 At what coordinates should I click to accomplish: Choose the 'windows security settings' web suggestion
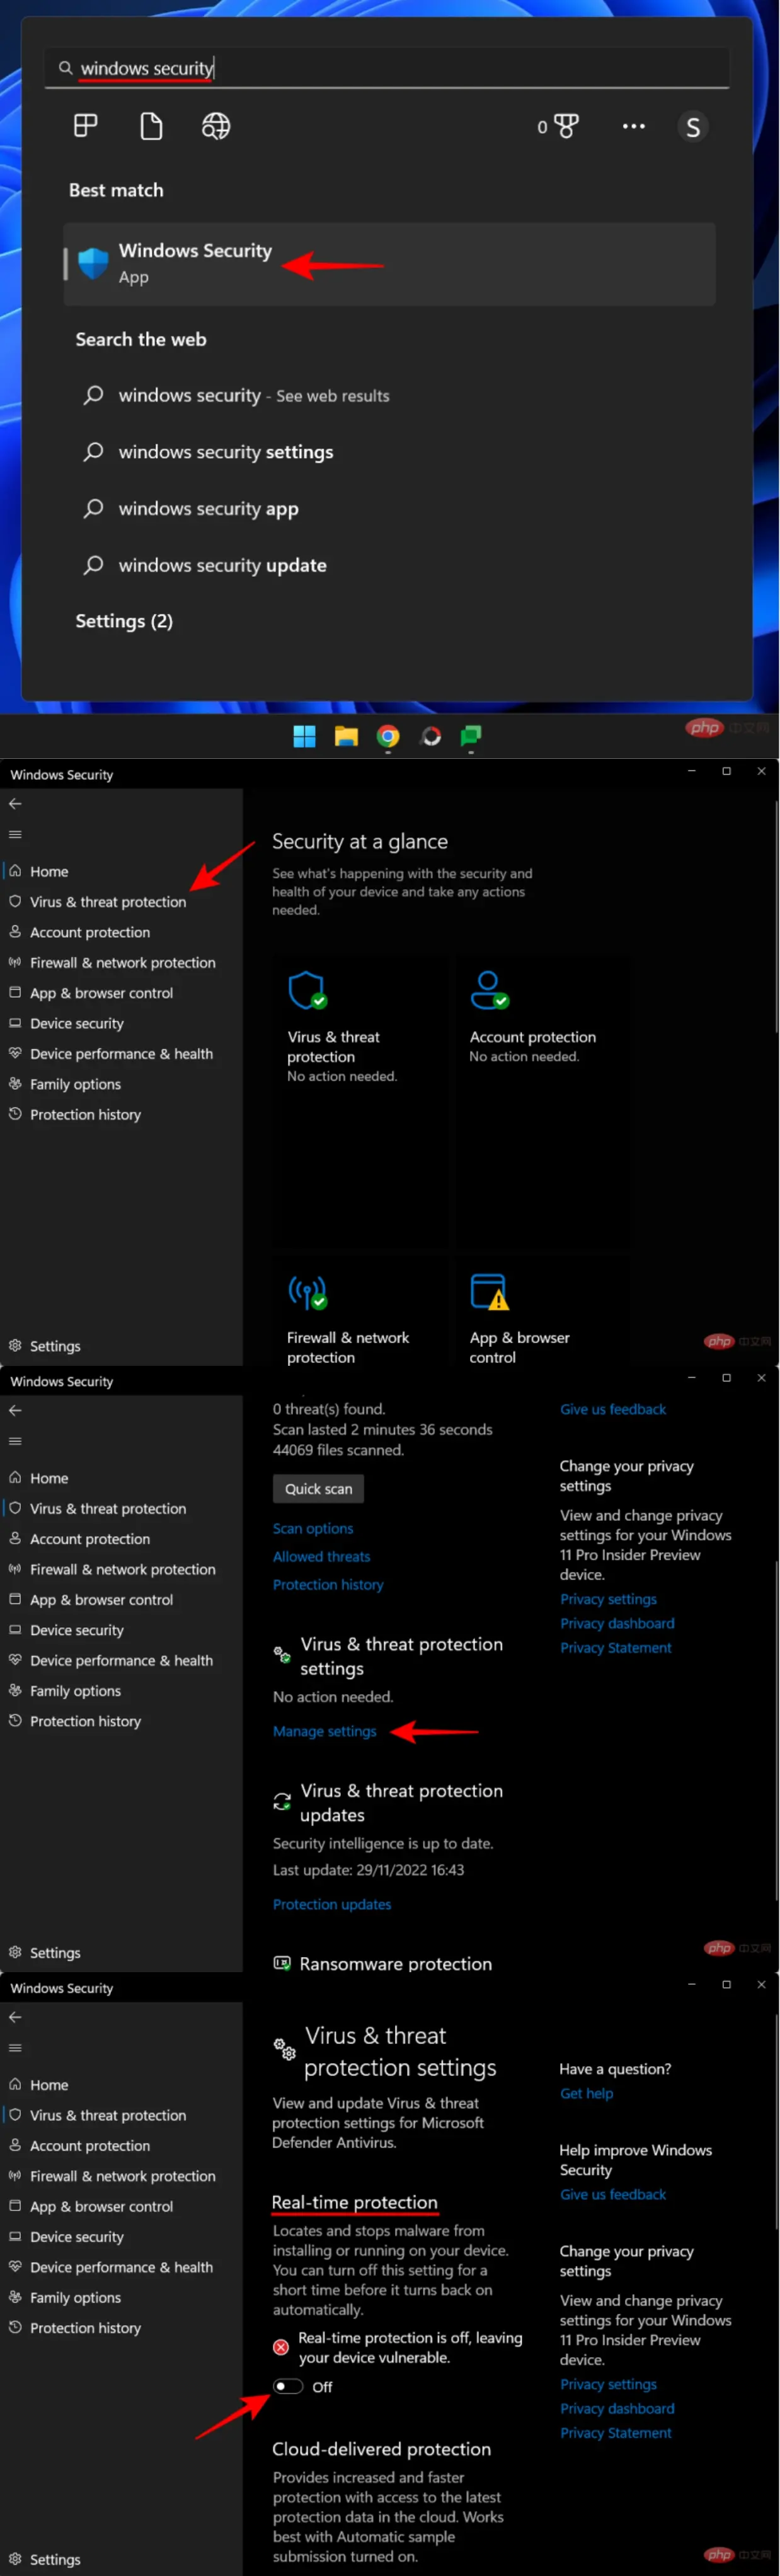click(x=226, y=452)
